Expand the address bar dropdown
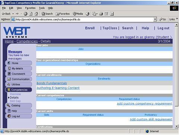 pyautogui.click(x=155, y=19)
